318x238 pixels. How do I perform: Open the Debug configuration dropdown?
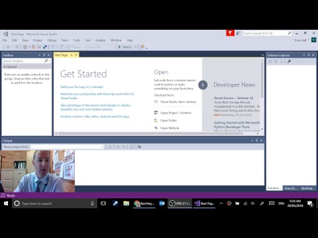pyautogui.click(x=78, y=47)
